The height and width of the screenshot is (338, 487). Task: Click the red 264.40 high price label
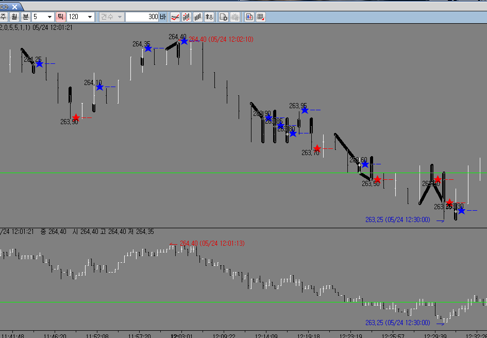point(221,39)
